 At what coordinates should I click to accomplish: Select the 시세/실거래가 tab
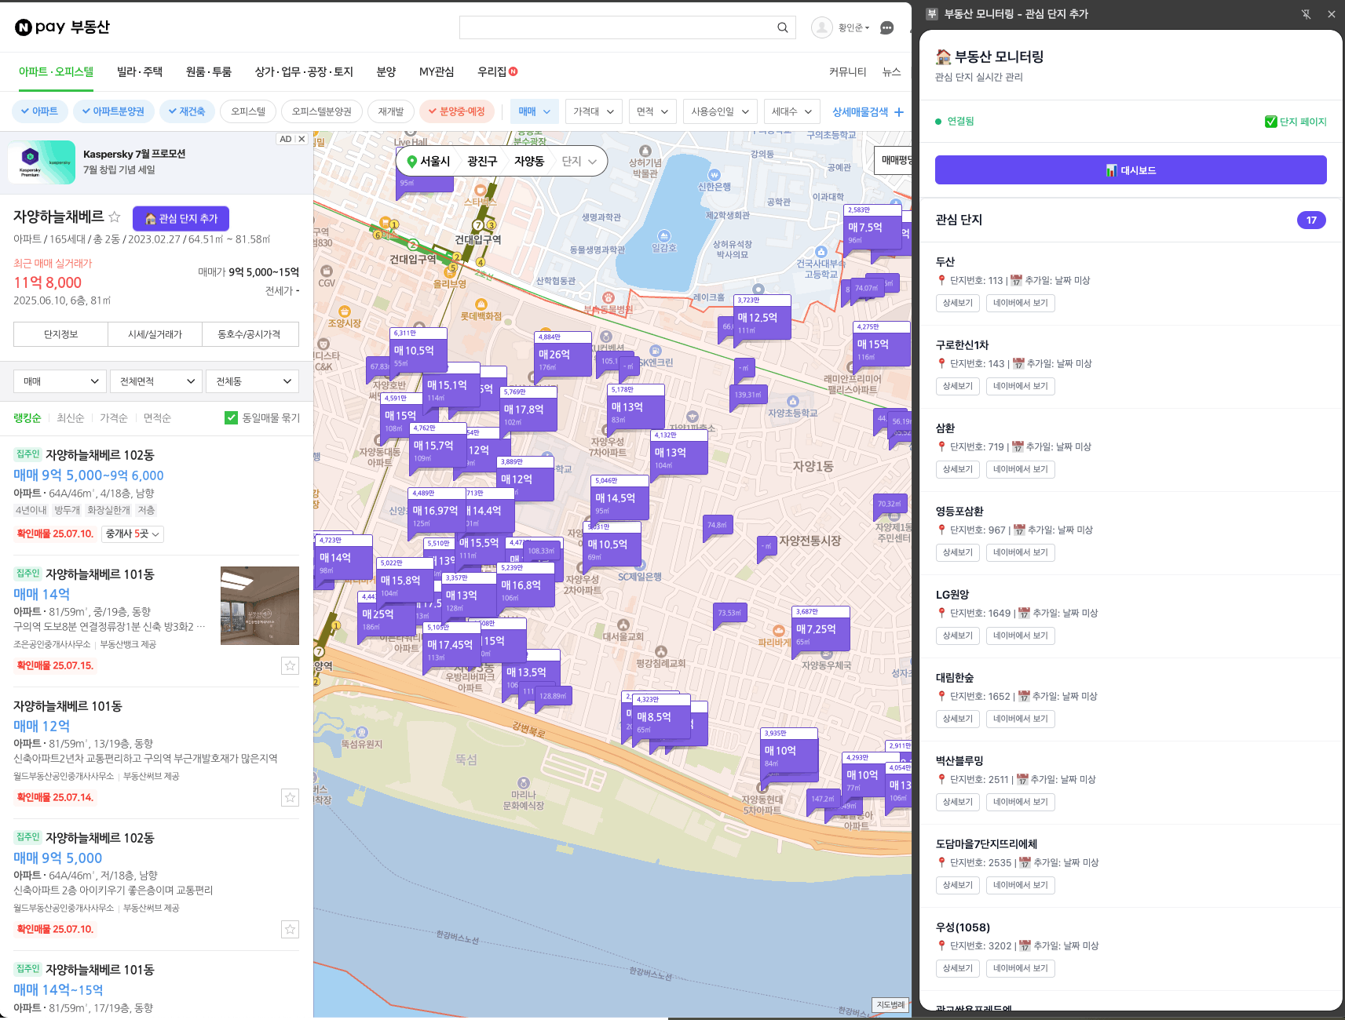pos(155,334)
